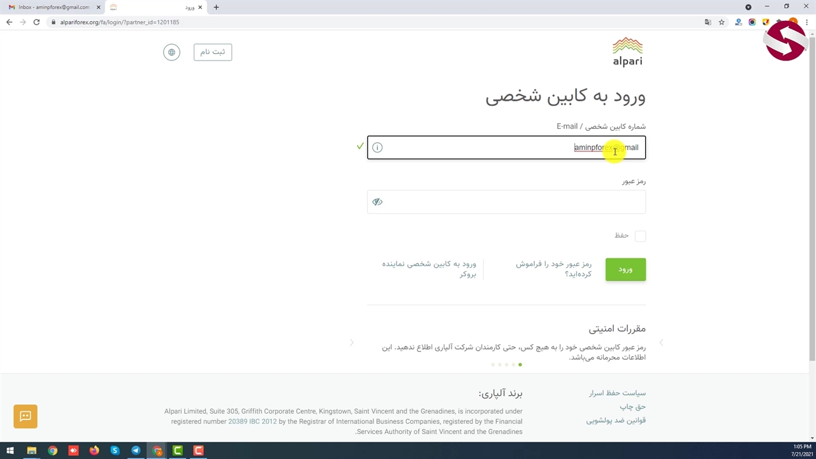Viewport: 816px width, 459px height.
Task: Click the globe language selector icon
Action: (171, 52)
